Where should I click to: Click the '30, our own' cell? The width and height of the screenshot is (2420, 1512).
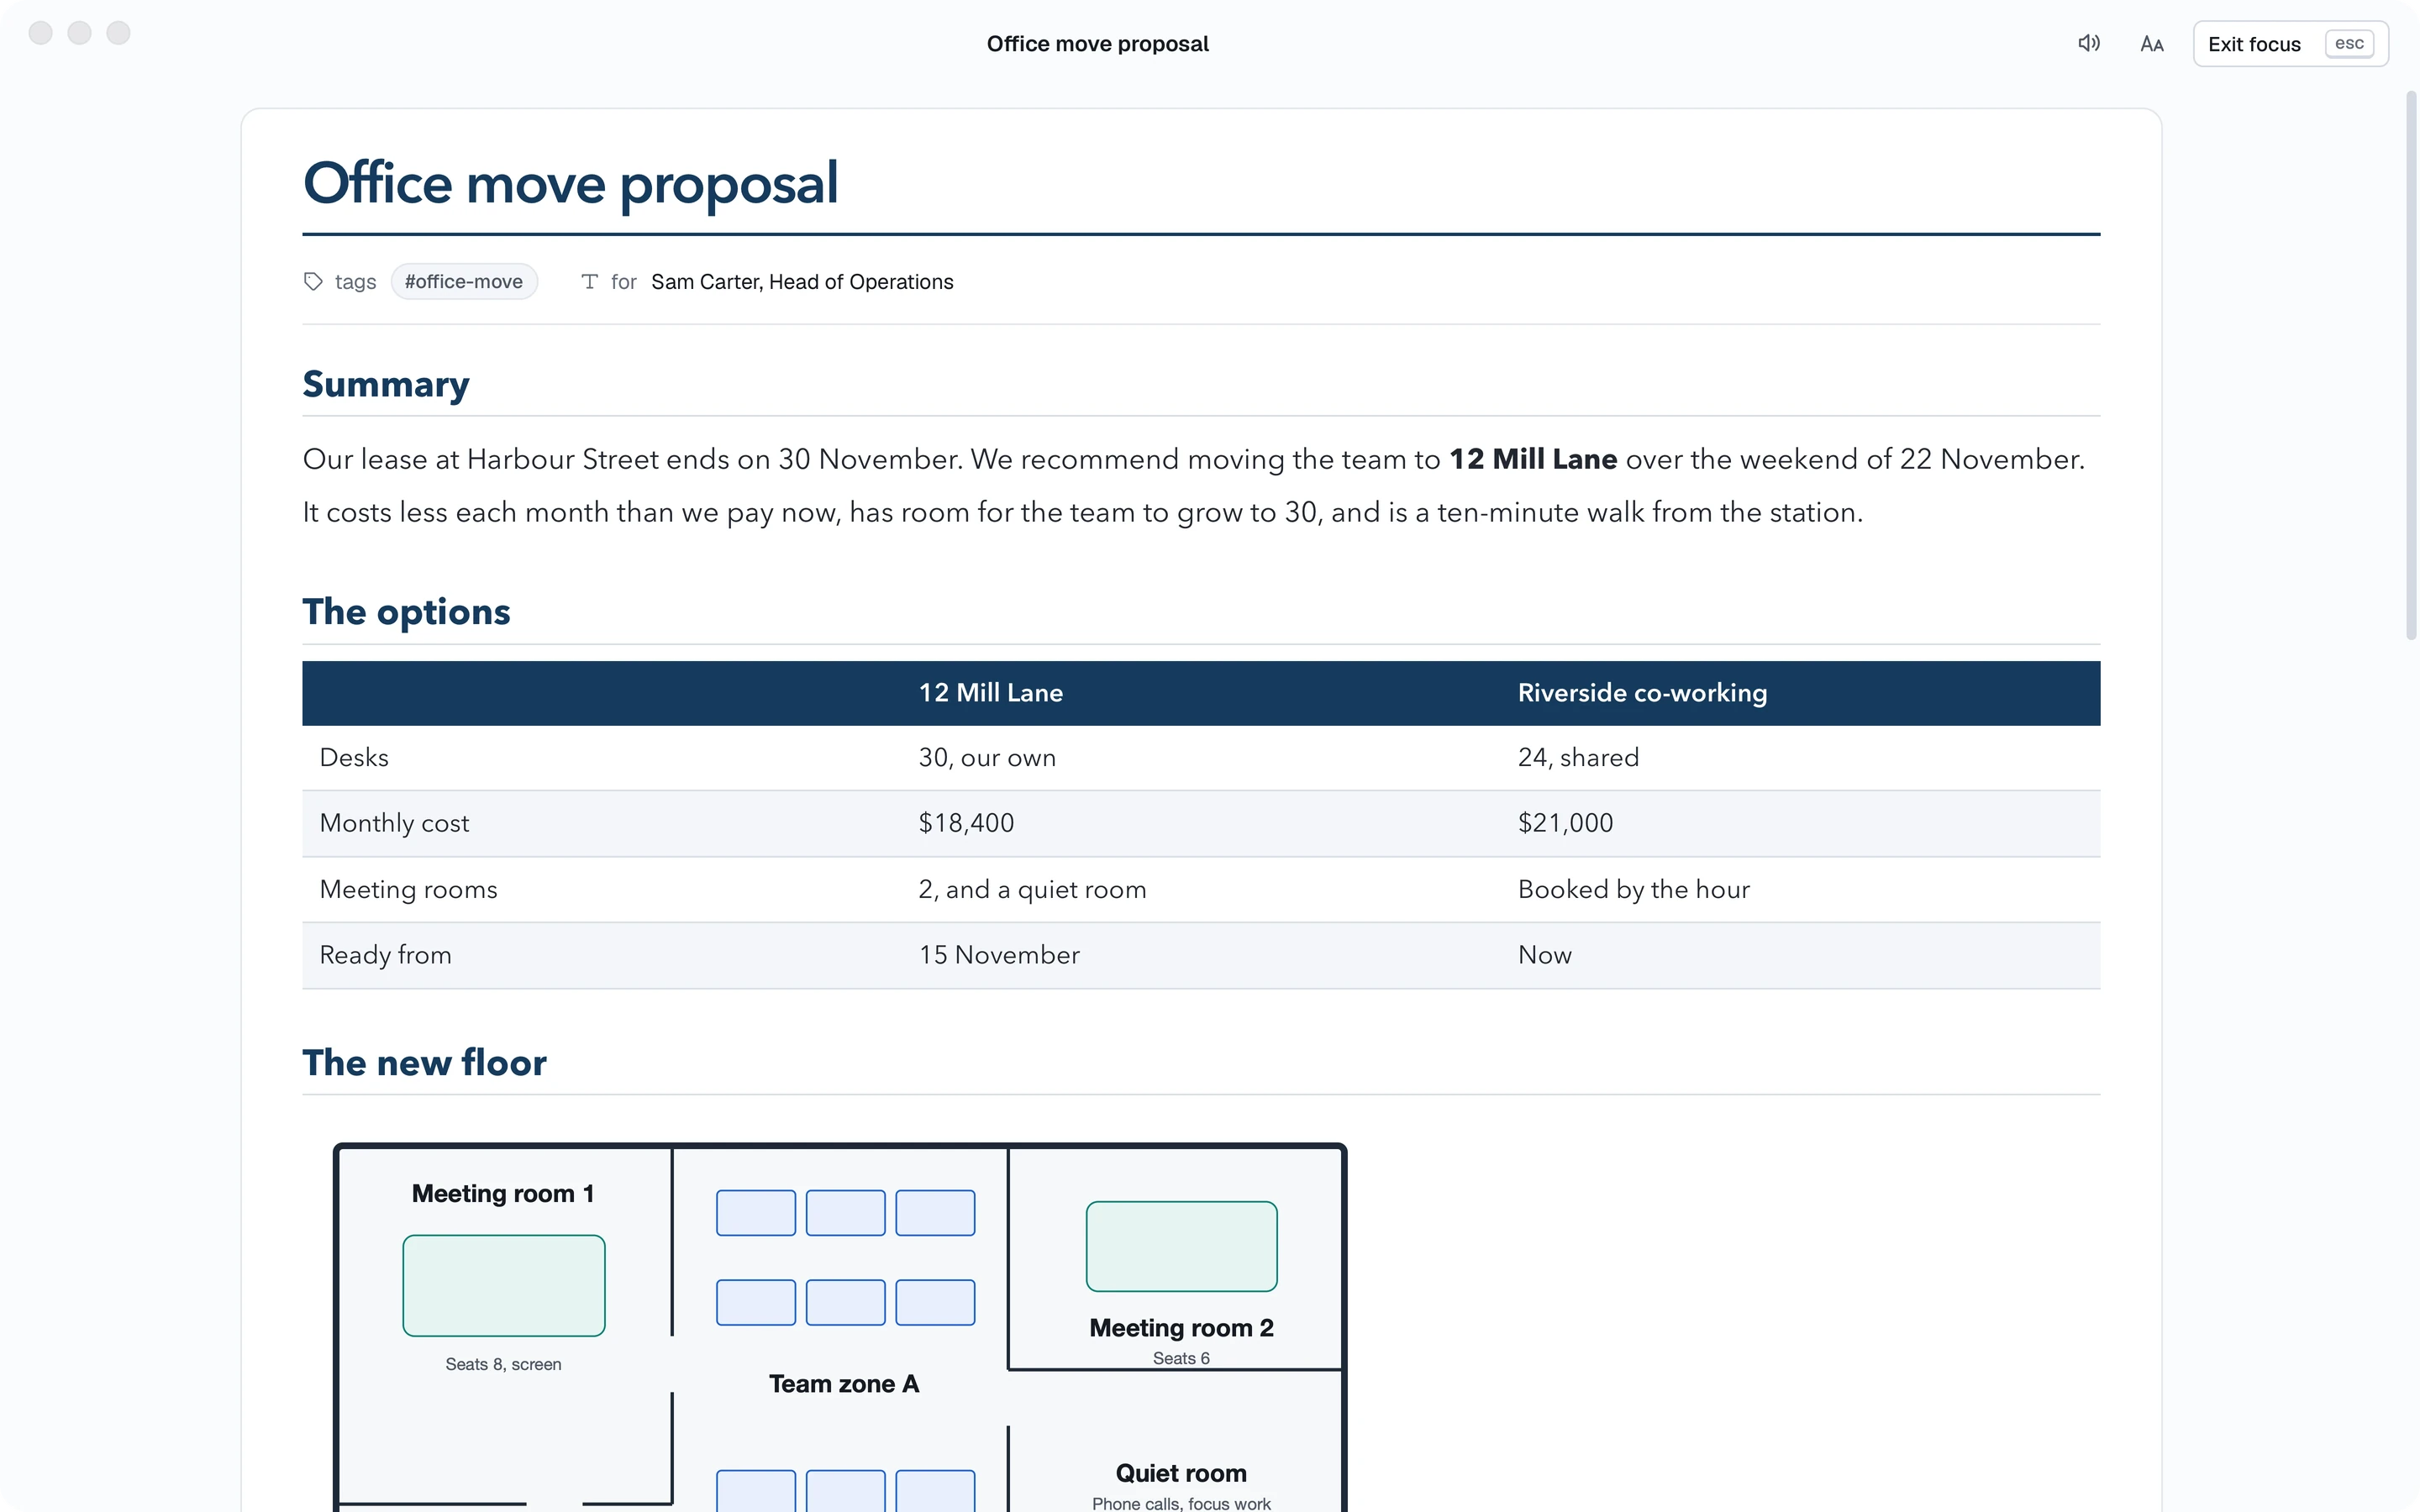point(987,758)
